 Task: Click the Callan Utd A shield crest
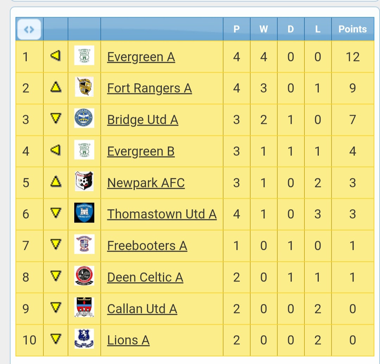84,307
